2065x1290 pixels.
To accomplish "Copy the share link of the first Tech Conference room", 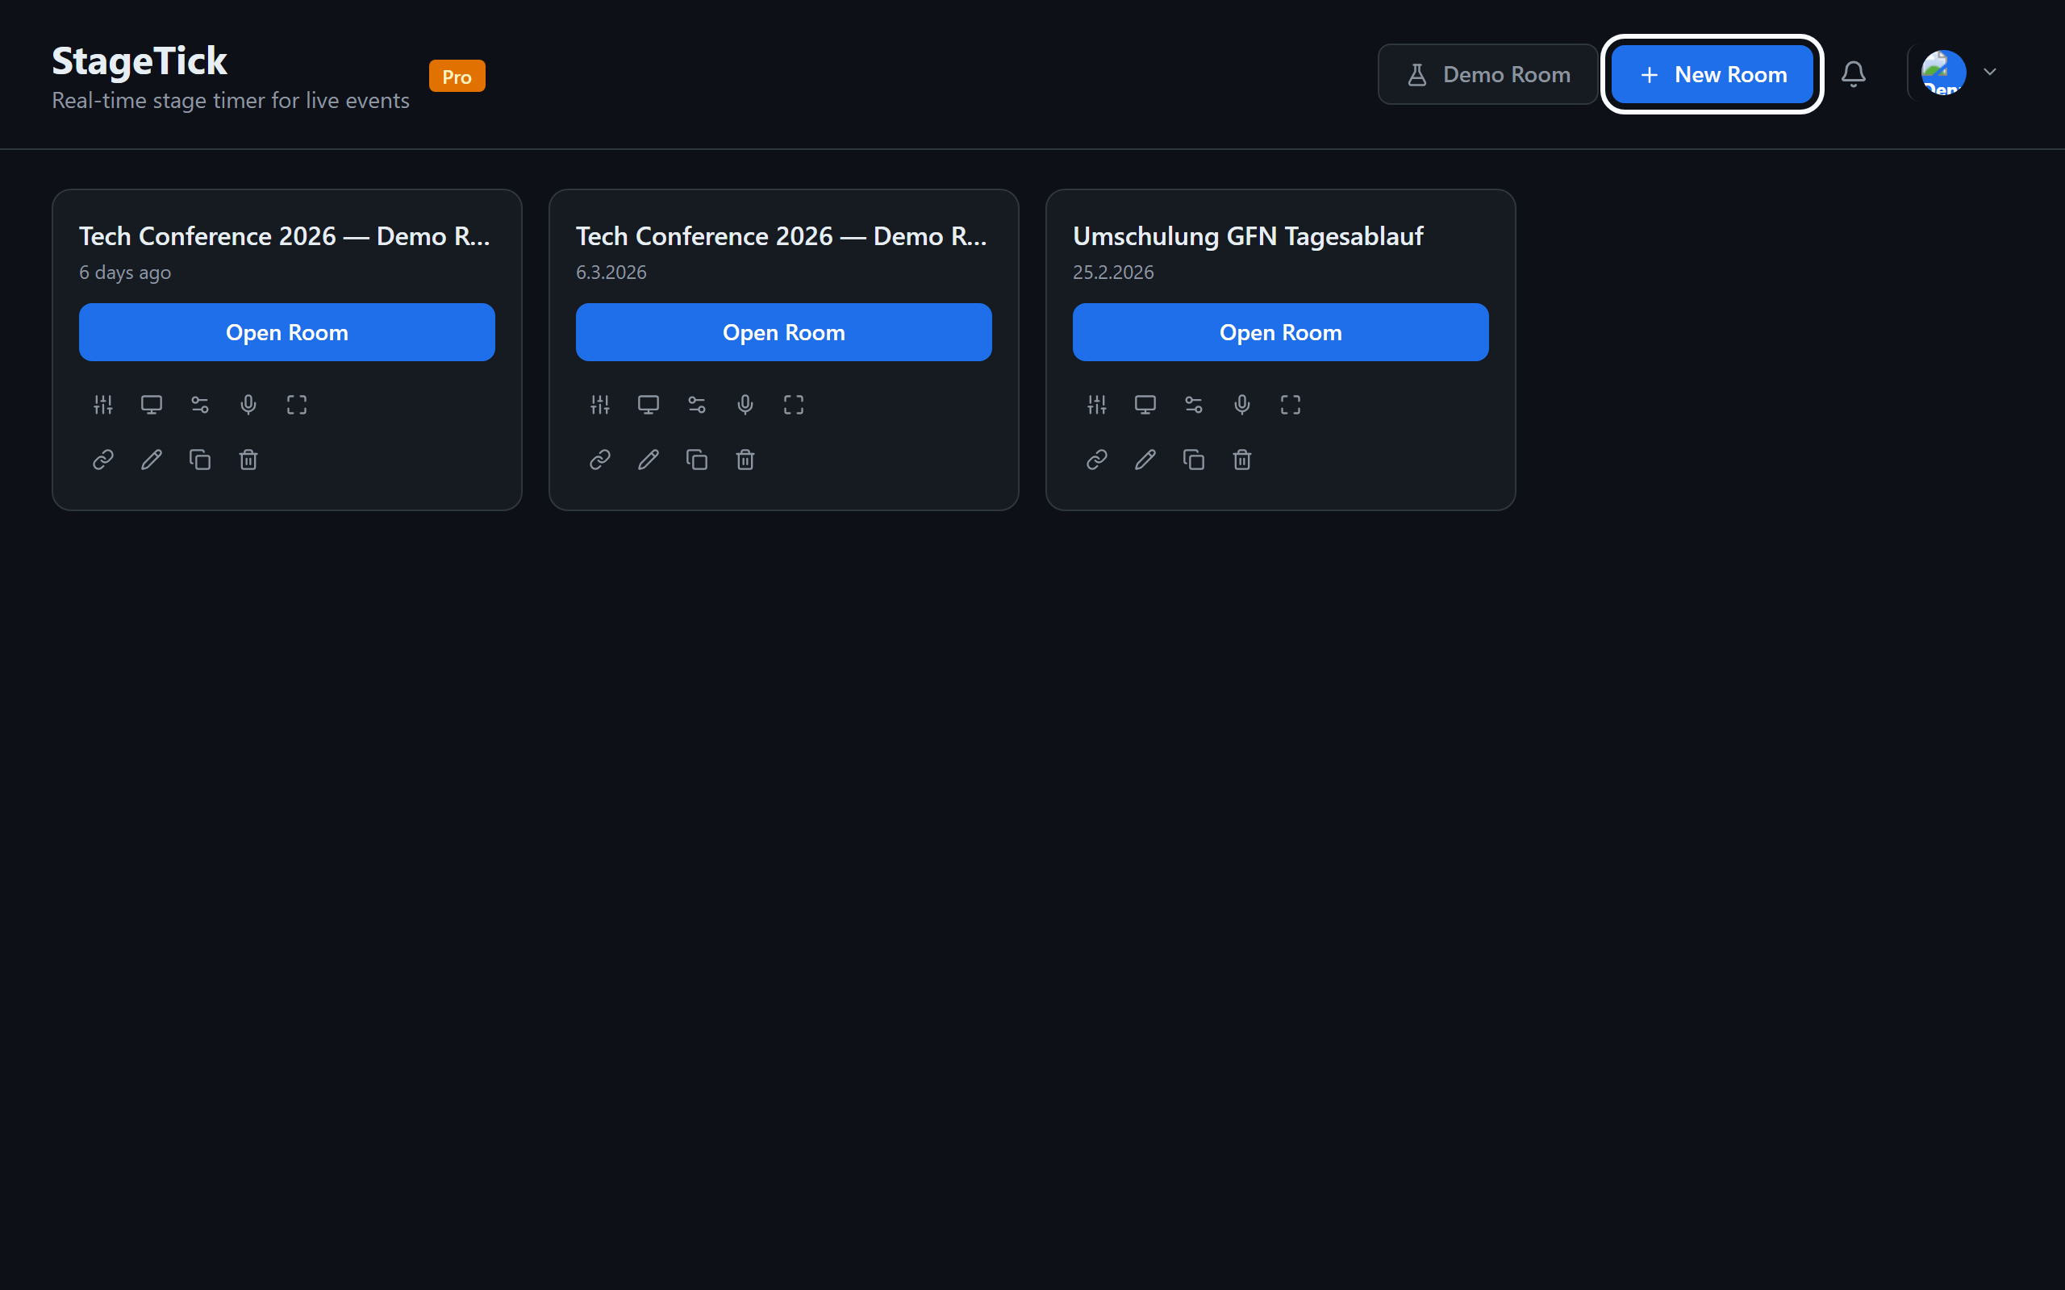I will click(102, 459).
